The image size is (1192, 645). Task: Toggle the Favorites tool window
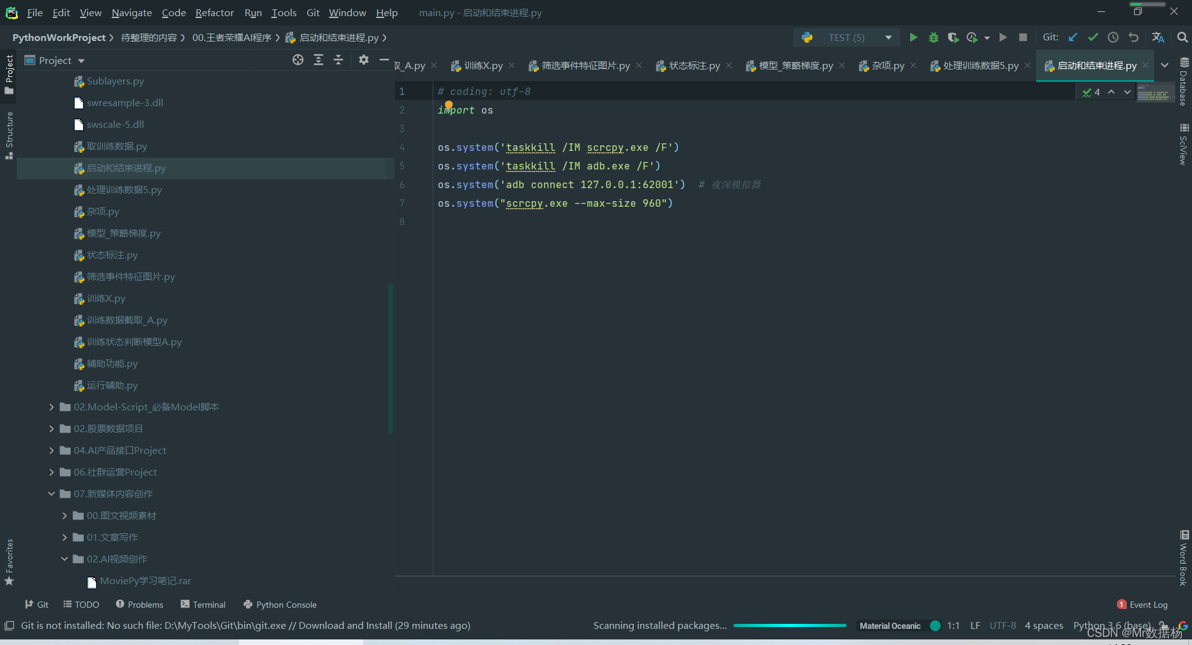(9, 562)
